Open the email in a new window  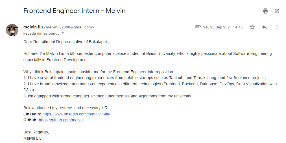277,11
